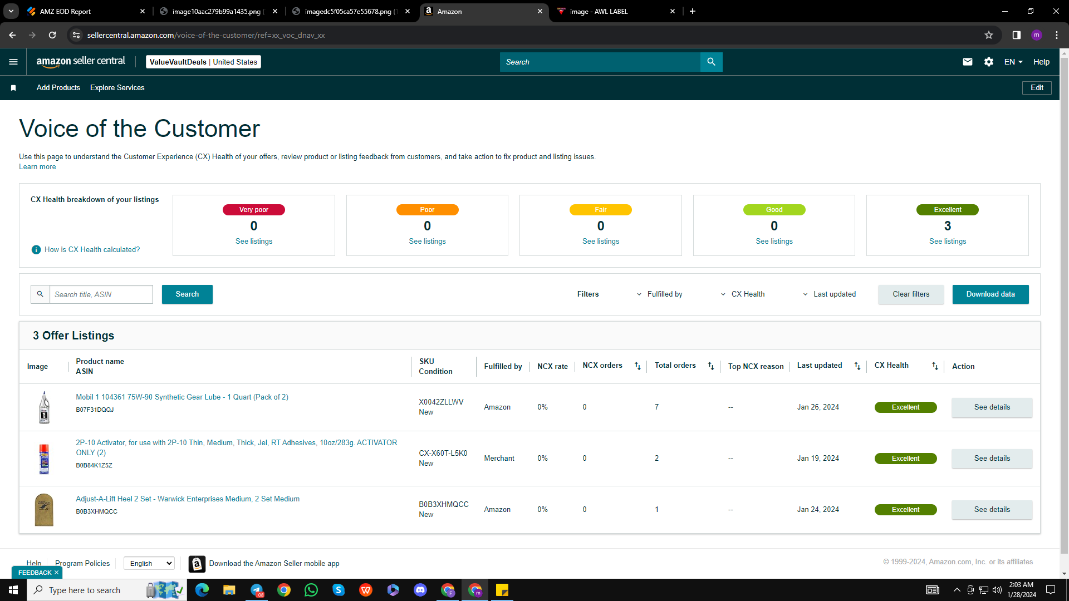Open Chrome tab search dropdown
Image resolution: width=1069 pixels, height=601 pixels.
pyautogui.click(x=11, y=11)
